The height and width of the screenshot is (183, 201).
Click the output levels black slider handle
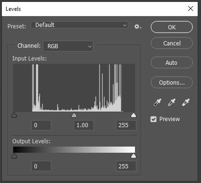click(14, 156)
